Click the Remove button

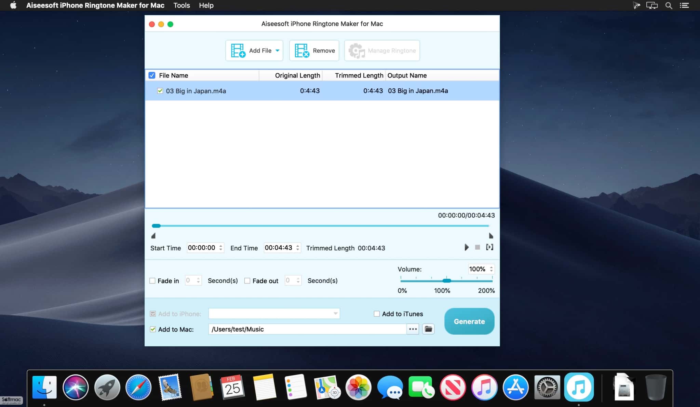tap(314, 50)
